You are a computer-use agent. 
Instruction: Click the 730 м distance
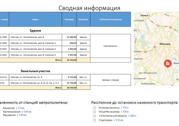point(126,112)
